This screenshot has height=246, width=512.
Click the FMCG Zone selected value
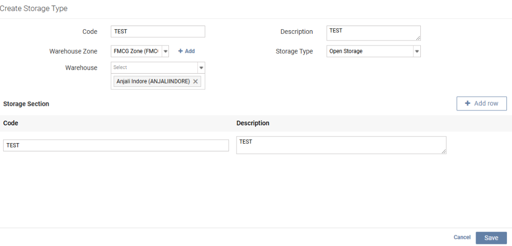[136, 51]
